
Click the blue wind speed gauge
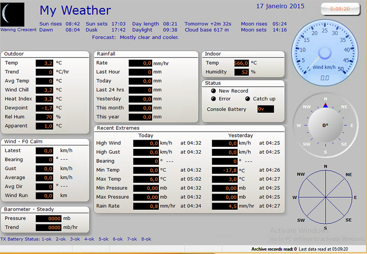325,51
